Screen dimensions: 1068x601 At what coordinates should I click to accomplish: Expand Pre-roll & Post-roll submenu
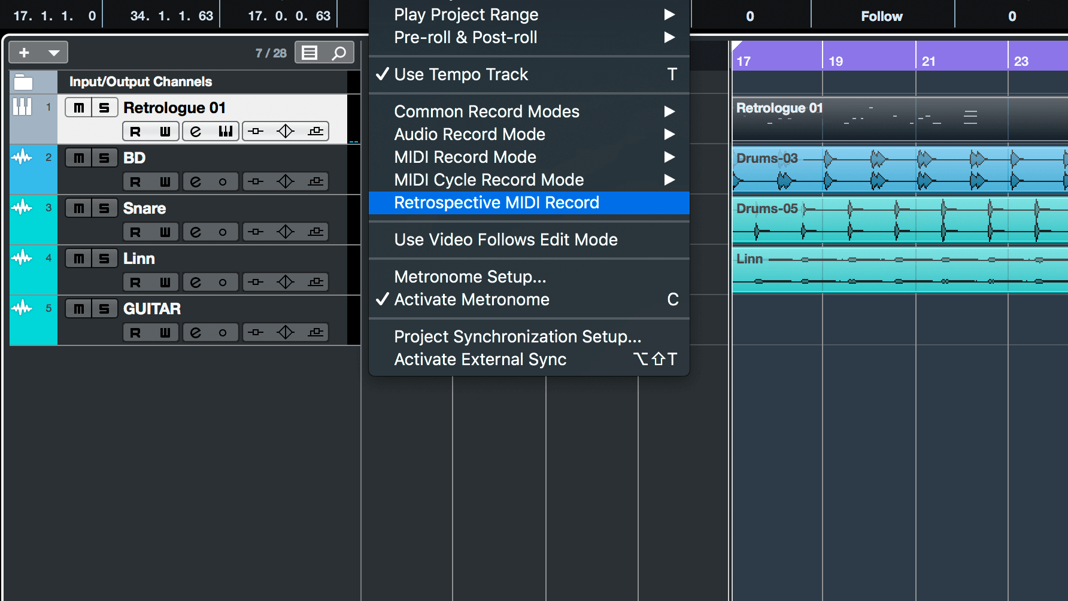529,37
